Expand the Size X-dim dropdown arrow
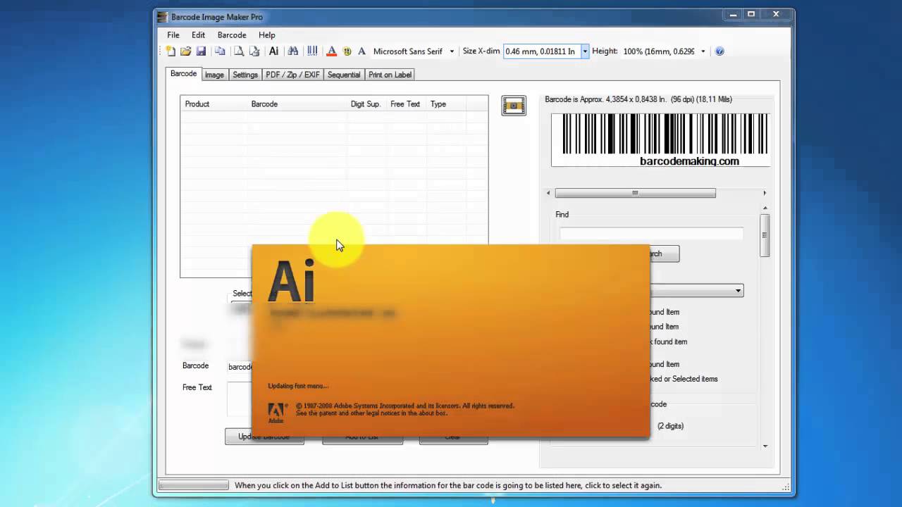This screenshot has height=507, width=902. 584,51
